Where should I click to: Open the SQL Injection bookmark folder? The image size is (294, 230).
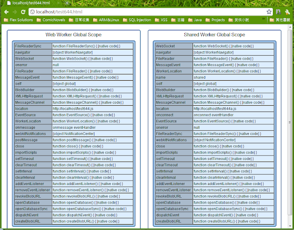pyautogui.click(x=137, y=20)
